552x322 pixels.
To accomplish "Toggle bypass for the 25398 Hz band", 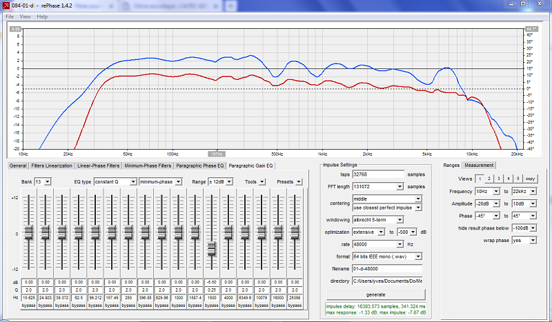I will [295, 305].
